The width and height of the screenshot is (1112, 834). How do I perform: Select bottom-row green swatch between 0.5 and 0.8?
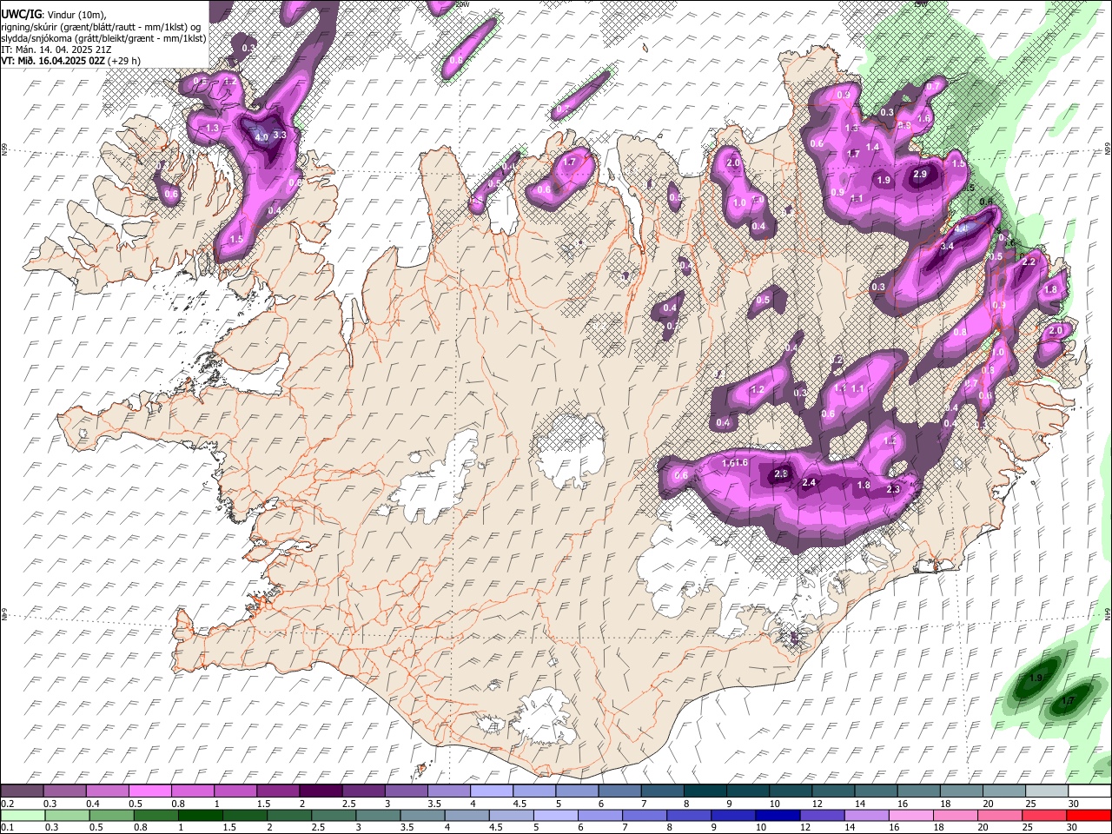click(x=112, y=815)
